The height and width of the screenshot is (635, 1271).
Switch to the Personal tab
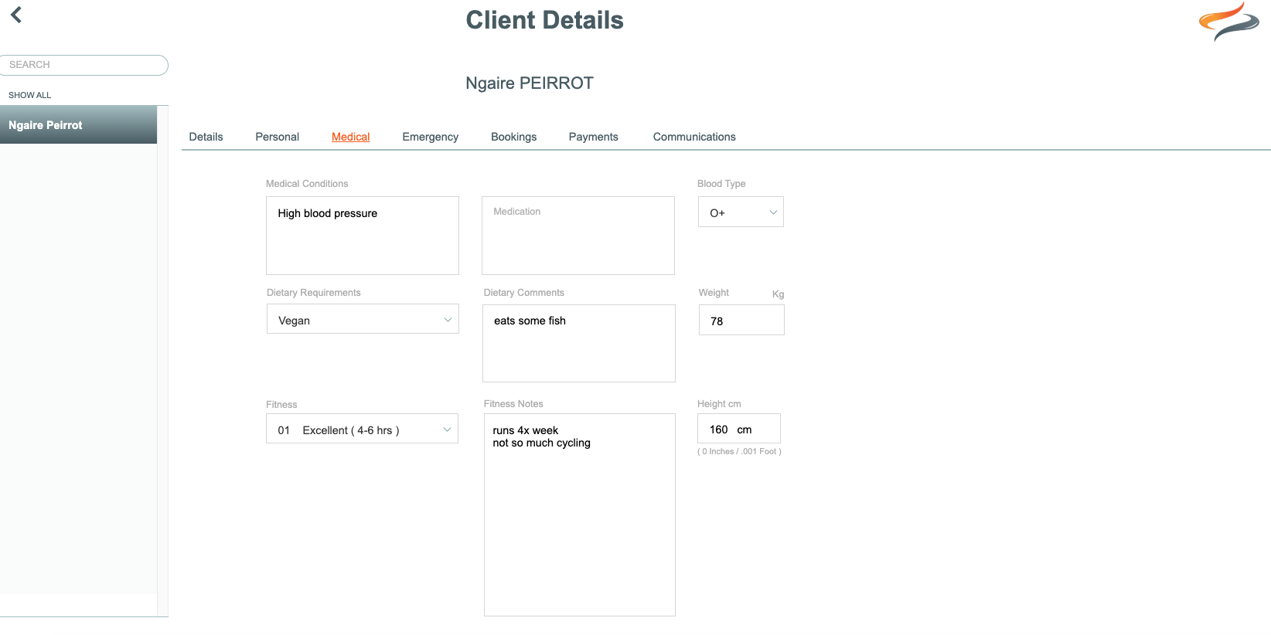[x=277, y=137]
